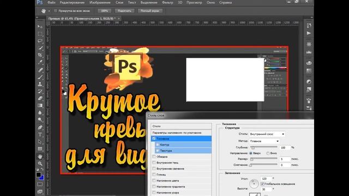Open the Редактирование menu

[x=73, y=2]
